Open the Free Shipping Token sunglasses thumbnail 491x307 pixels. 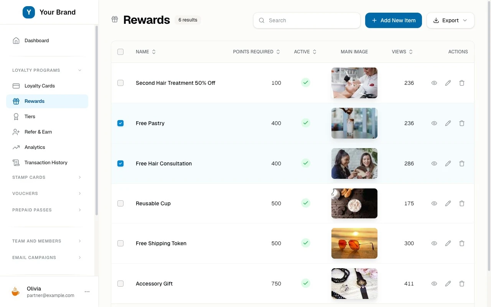tap(354, 243)
